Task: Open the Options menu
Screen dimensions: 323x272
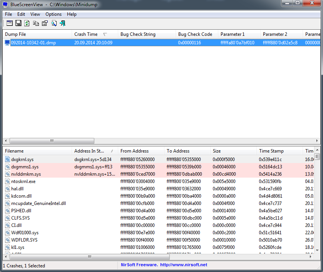Action: pos(54,14)
